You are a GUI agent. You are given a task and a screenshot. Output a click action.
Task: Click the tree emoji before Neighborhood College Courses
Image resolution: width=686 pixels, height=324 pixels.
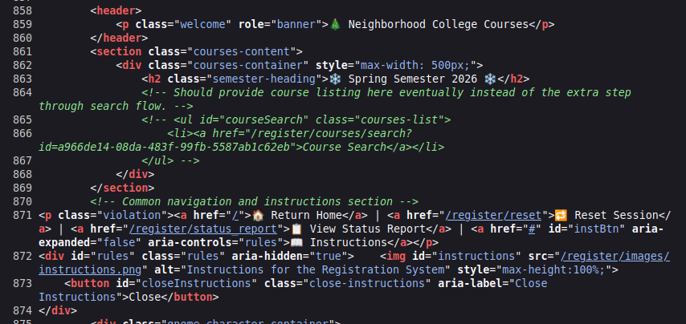tap(335, 24)
